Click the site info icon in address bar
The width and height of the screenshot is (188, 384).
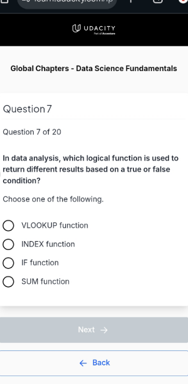(24, 1)
